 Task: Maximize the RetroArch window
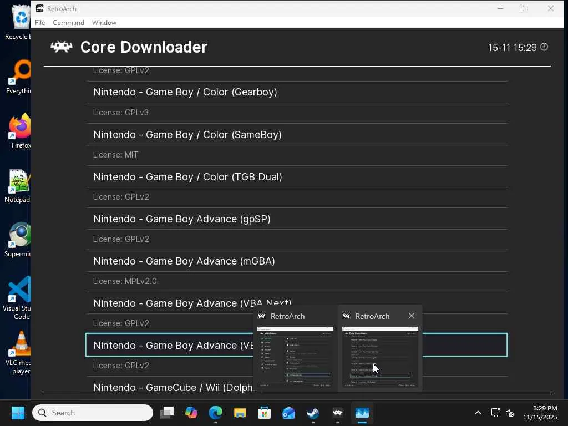click(x=525, y=8)
